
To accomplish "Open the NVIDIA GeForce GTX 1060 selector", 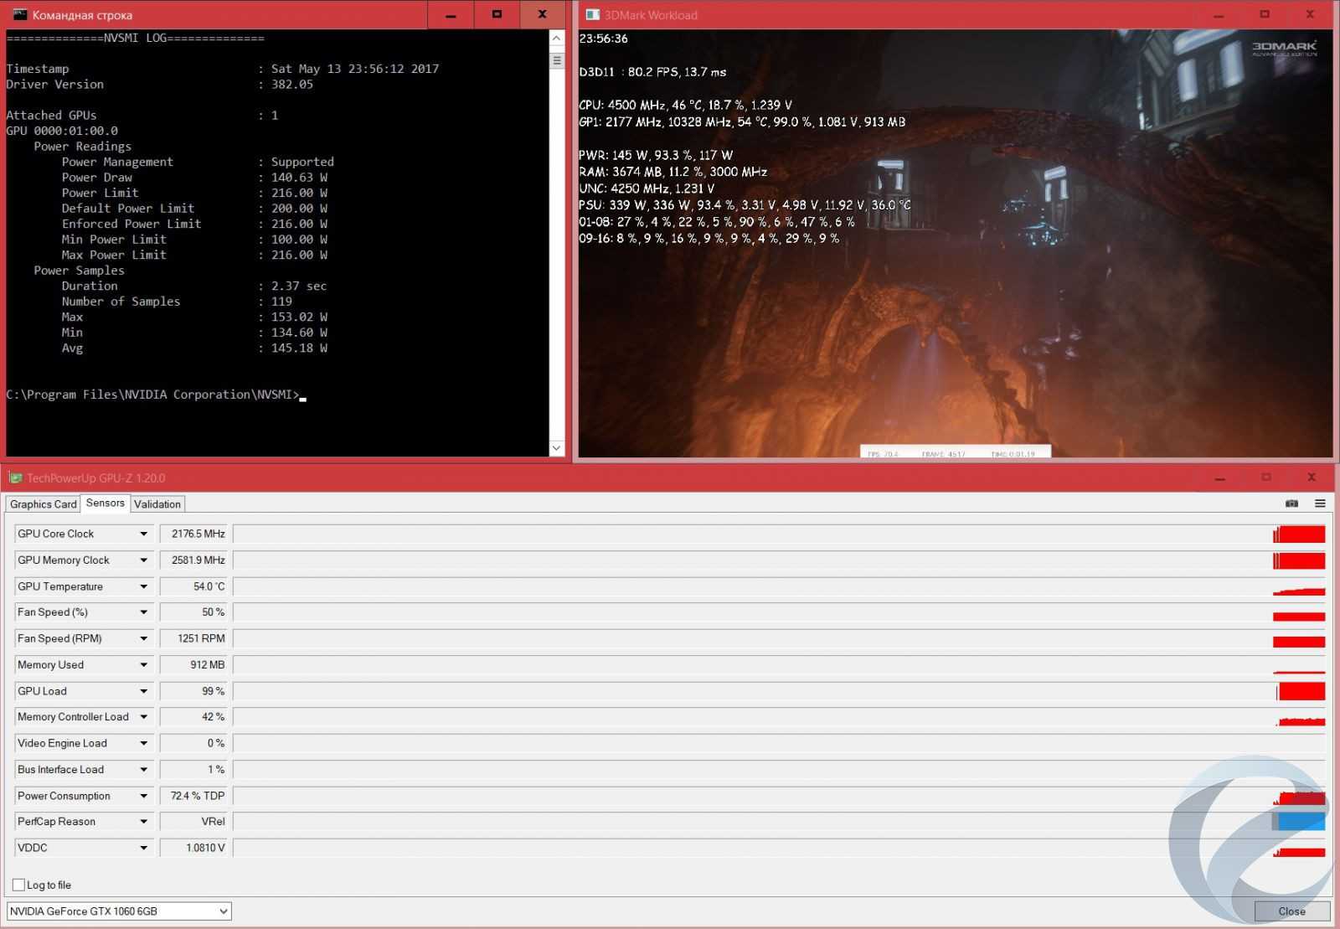I will pos(119,911).
